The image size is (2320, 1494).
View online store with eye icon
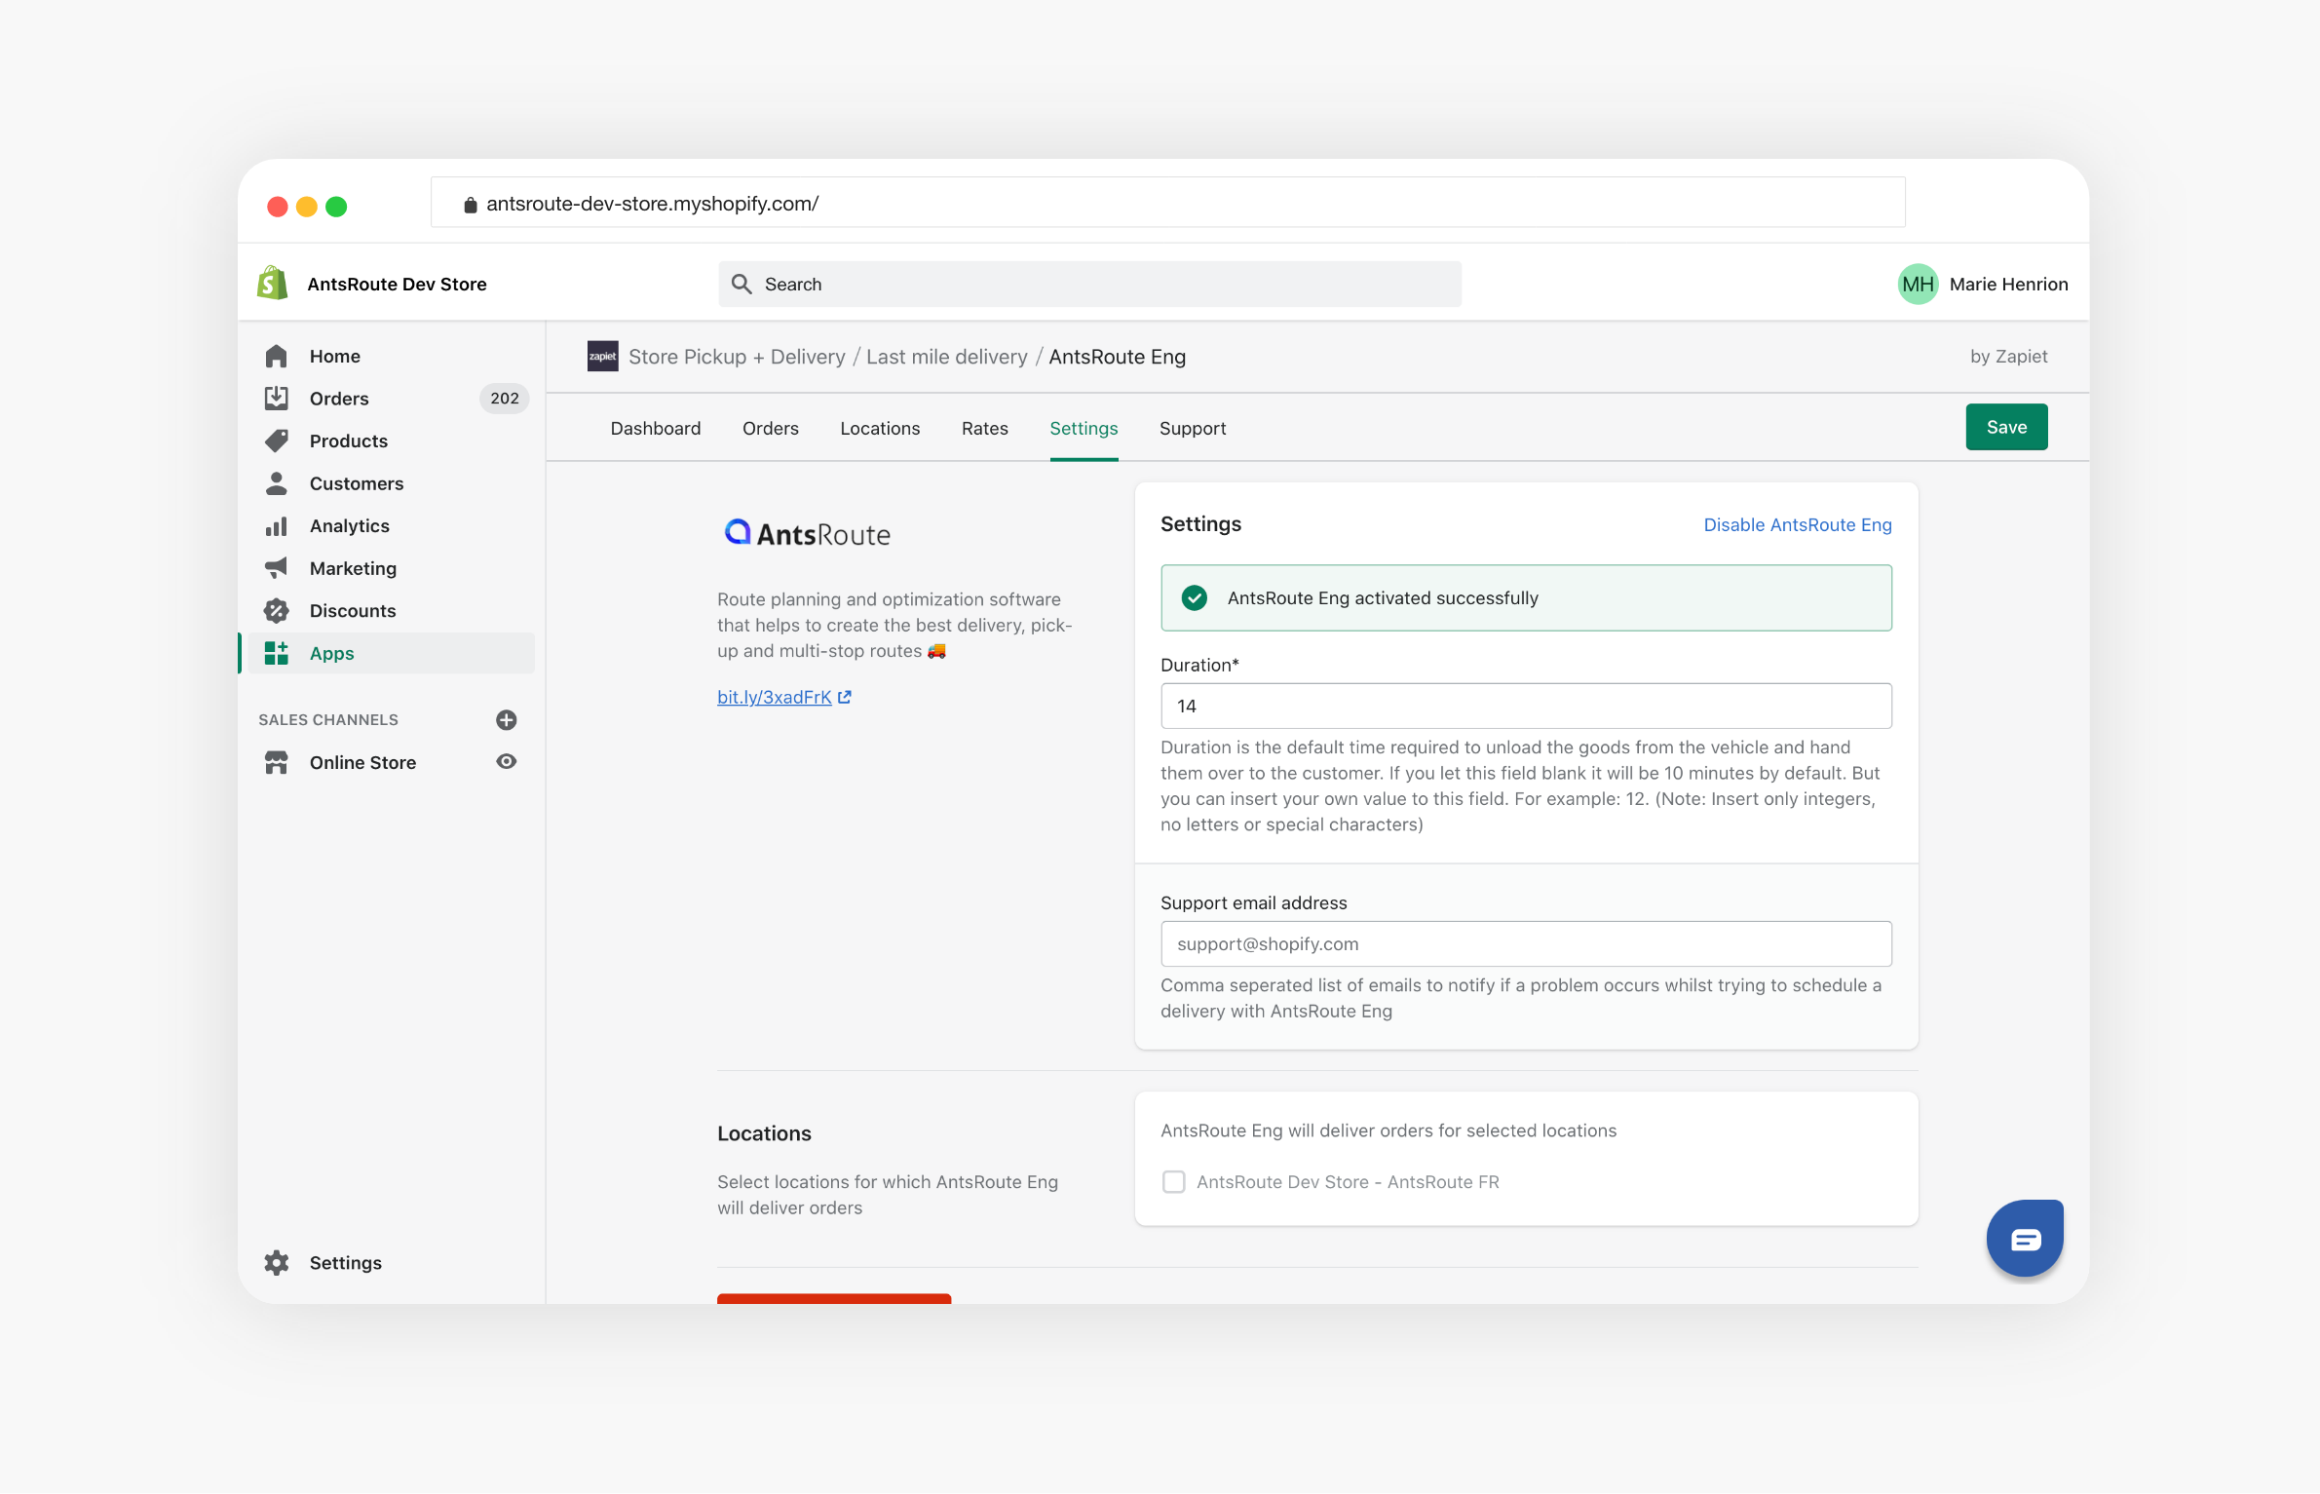[x=506, y=762]
